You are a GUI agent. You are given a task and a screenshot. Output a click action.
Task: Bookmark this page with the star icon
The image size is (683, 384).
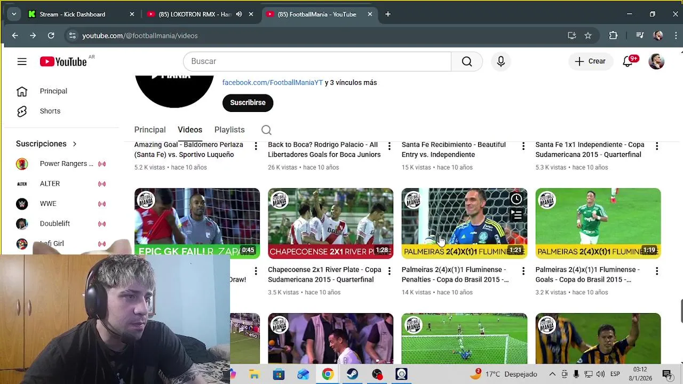(588, 36)
